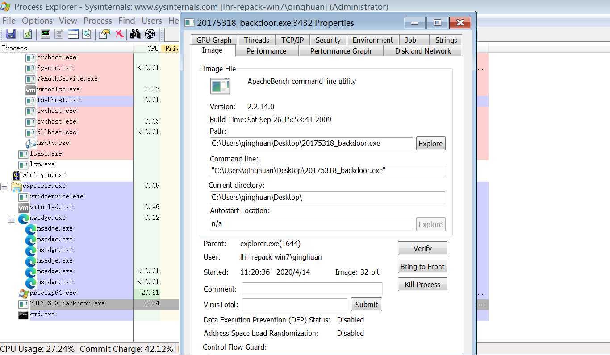This screenshot has height=355, width=610.
Task: Switch to the Environment tab
Action: point(373,40)
